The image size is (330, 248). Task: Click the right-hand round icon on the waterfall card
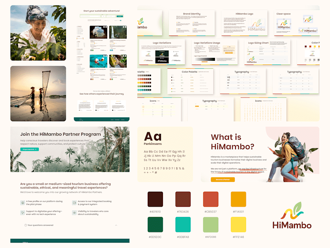pyautogui.click(x=125, y=27)
